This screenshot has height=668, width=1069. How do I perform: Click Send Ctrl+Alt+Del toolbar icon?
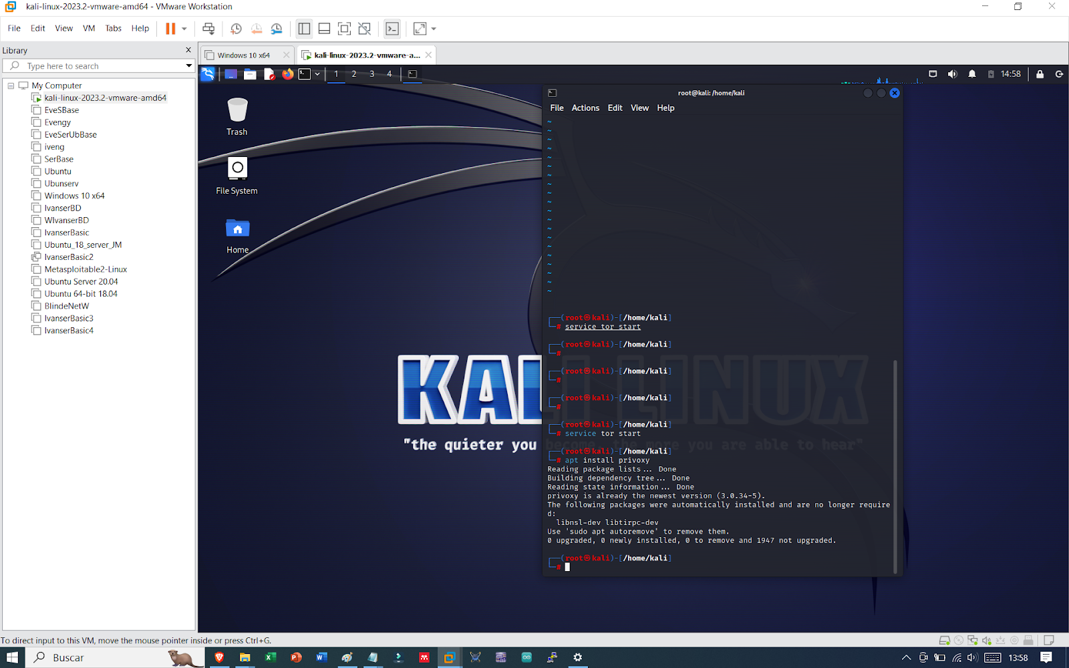click(208, 29)
